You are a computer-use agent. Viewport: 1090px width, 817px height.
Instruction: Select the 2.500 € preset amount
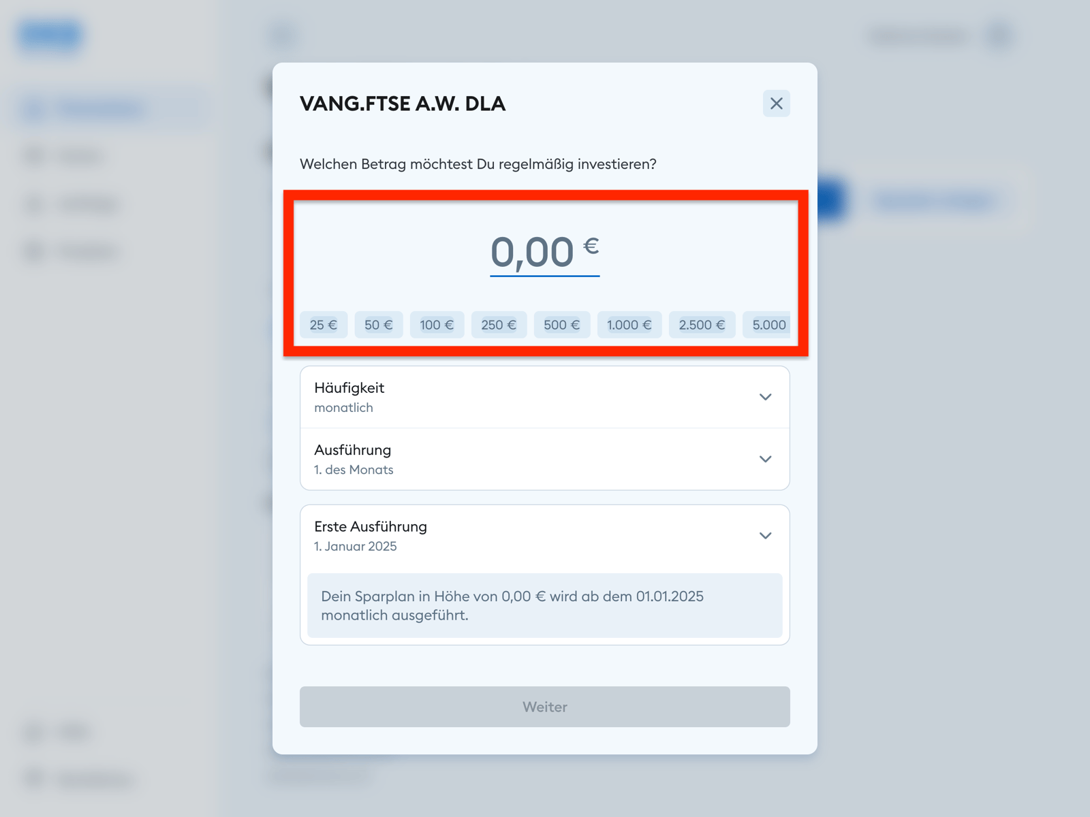702,325
